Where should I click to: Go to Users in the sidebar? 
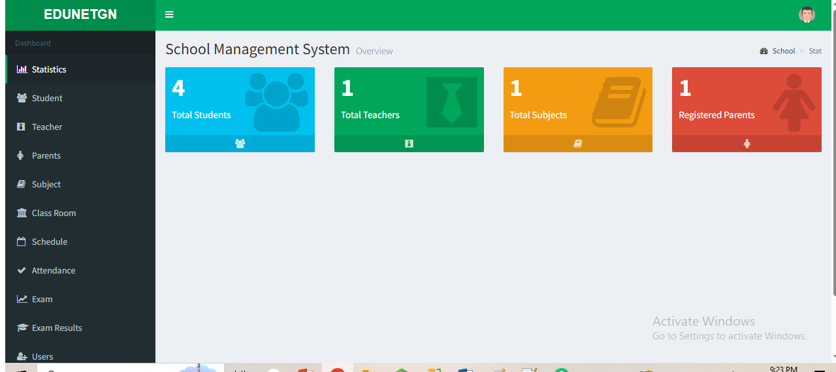pos(42,356)
